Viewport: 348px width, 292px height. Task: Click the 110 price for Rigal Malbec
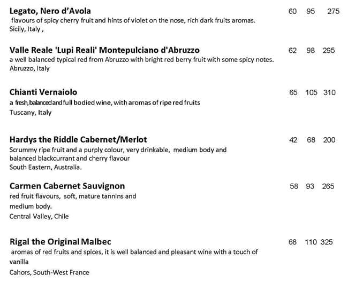pos(311,242)
